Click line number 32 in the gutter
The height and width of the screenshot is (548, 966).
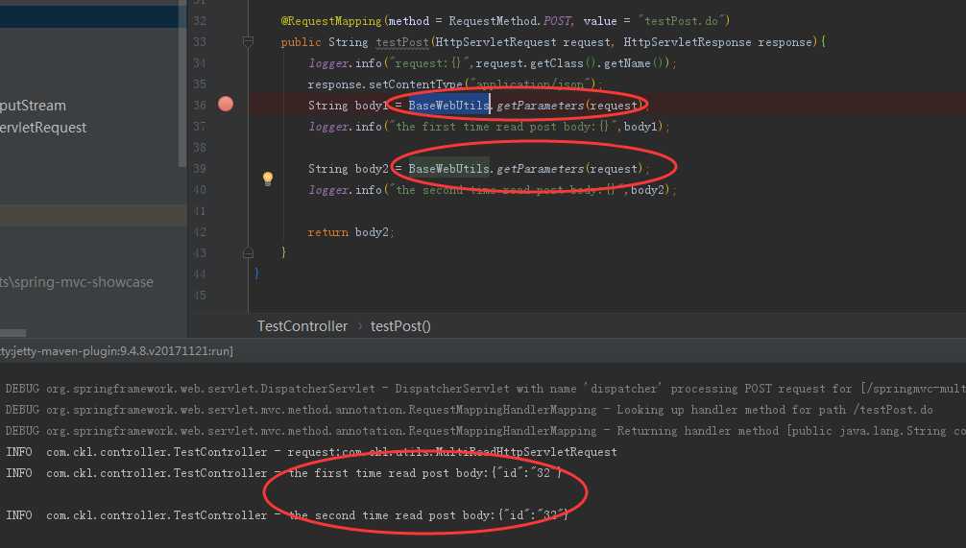click(200, 21)
